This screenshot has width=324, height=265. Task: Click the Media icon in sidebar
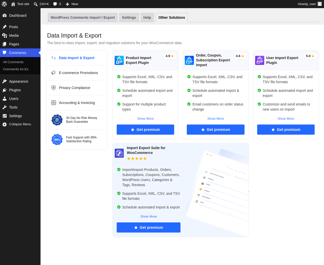click(5, 36)
